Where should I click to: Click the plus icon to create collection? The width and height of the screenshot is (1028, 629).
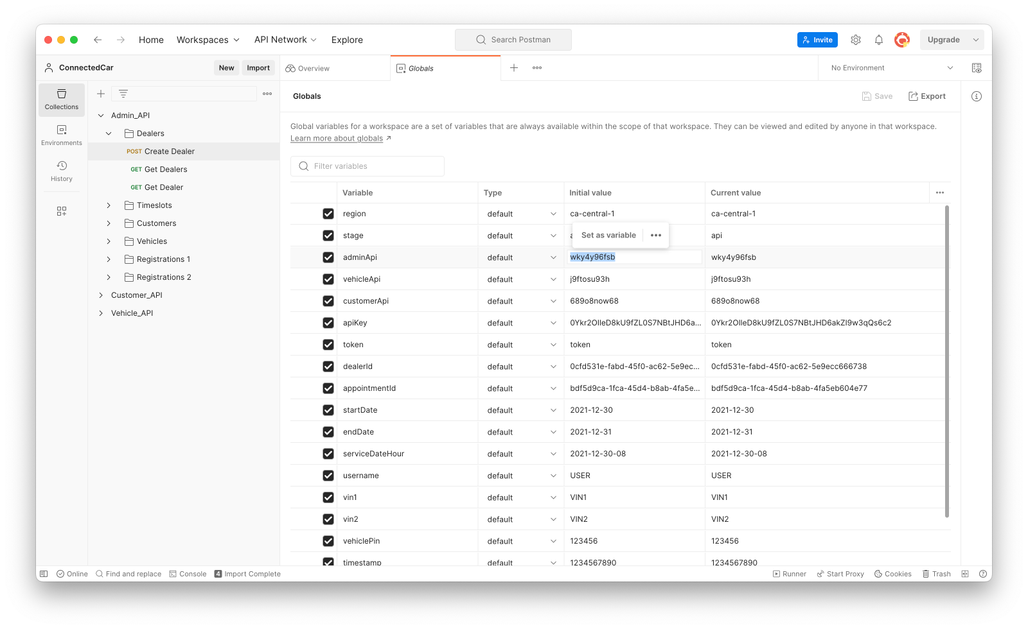[101, 94]
